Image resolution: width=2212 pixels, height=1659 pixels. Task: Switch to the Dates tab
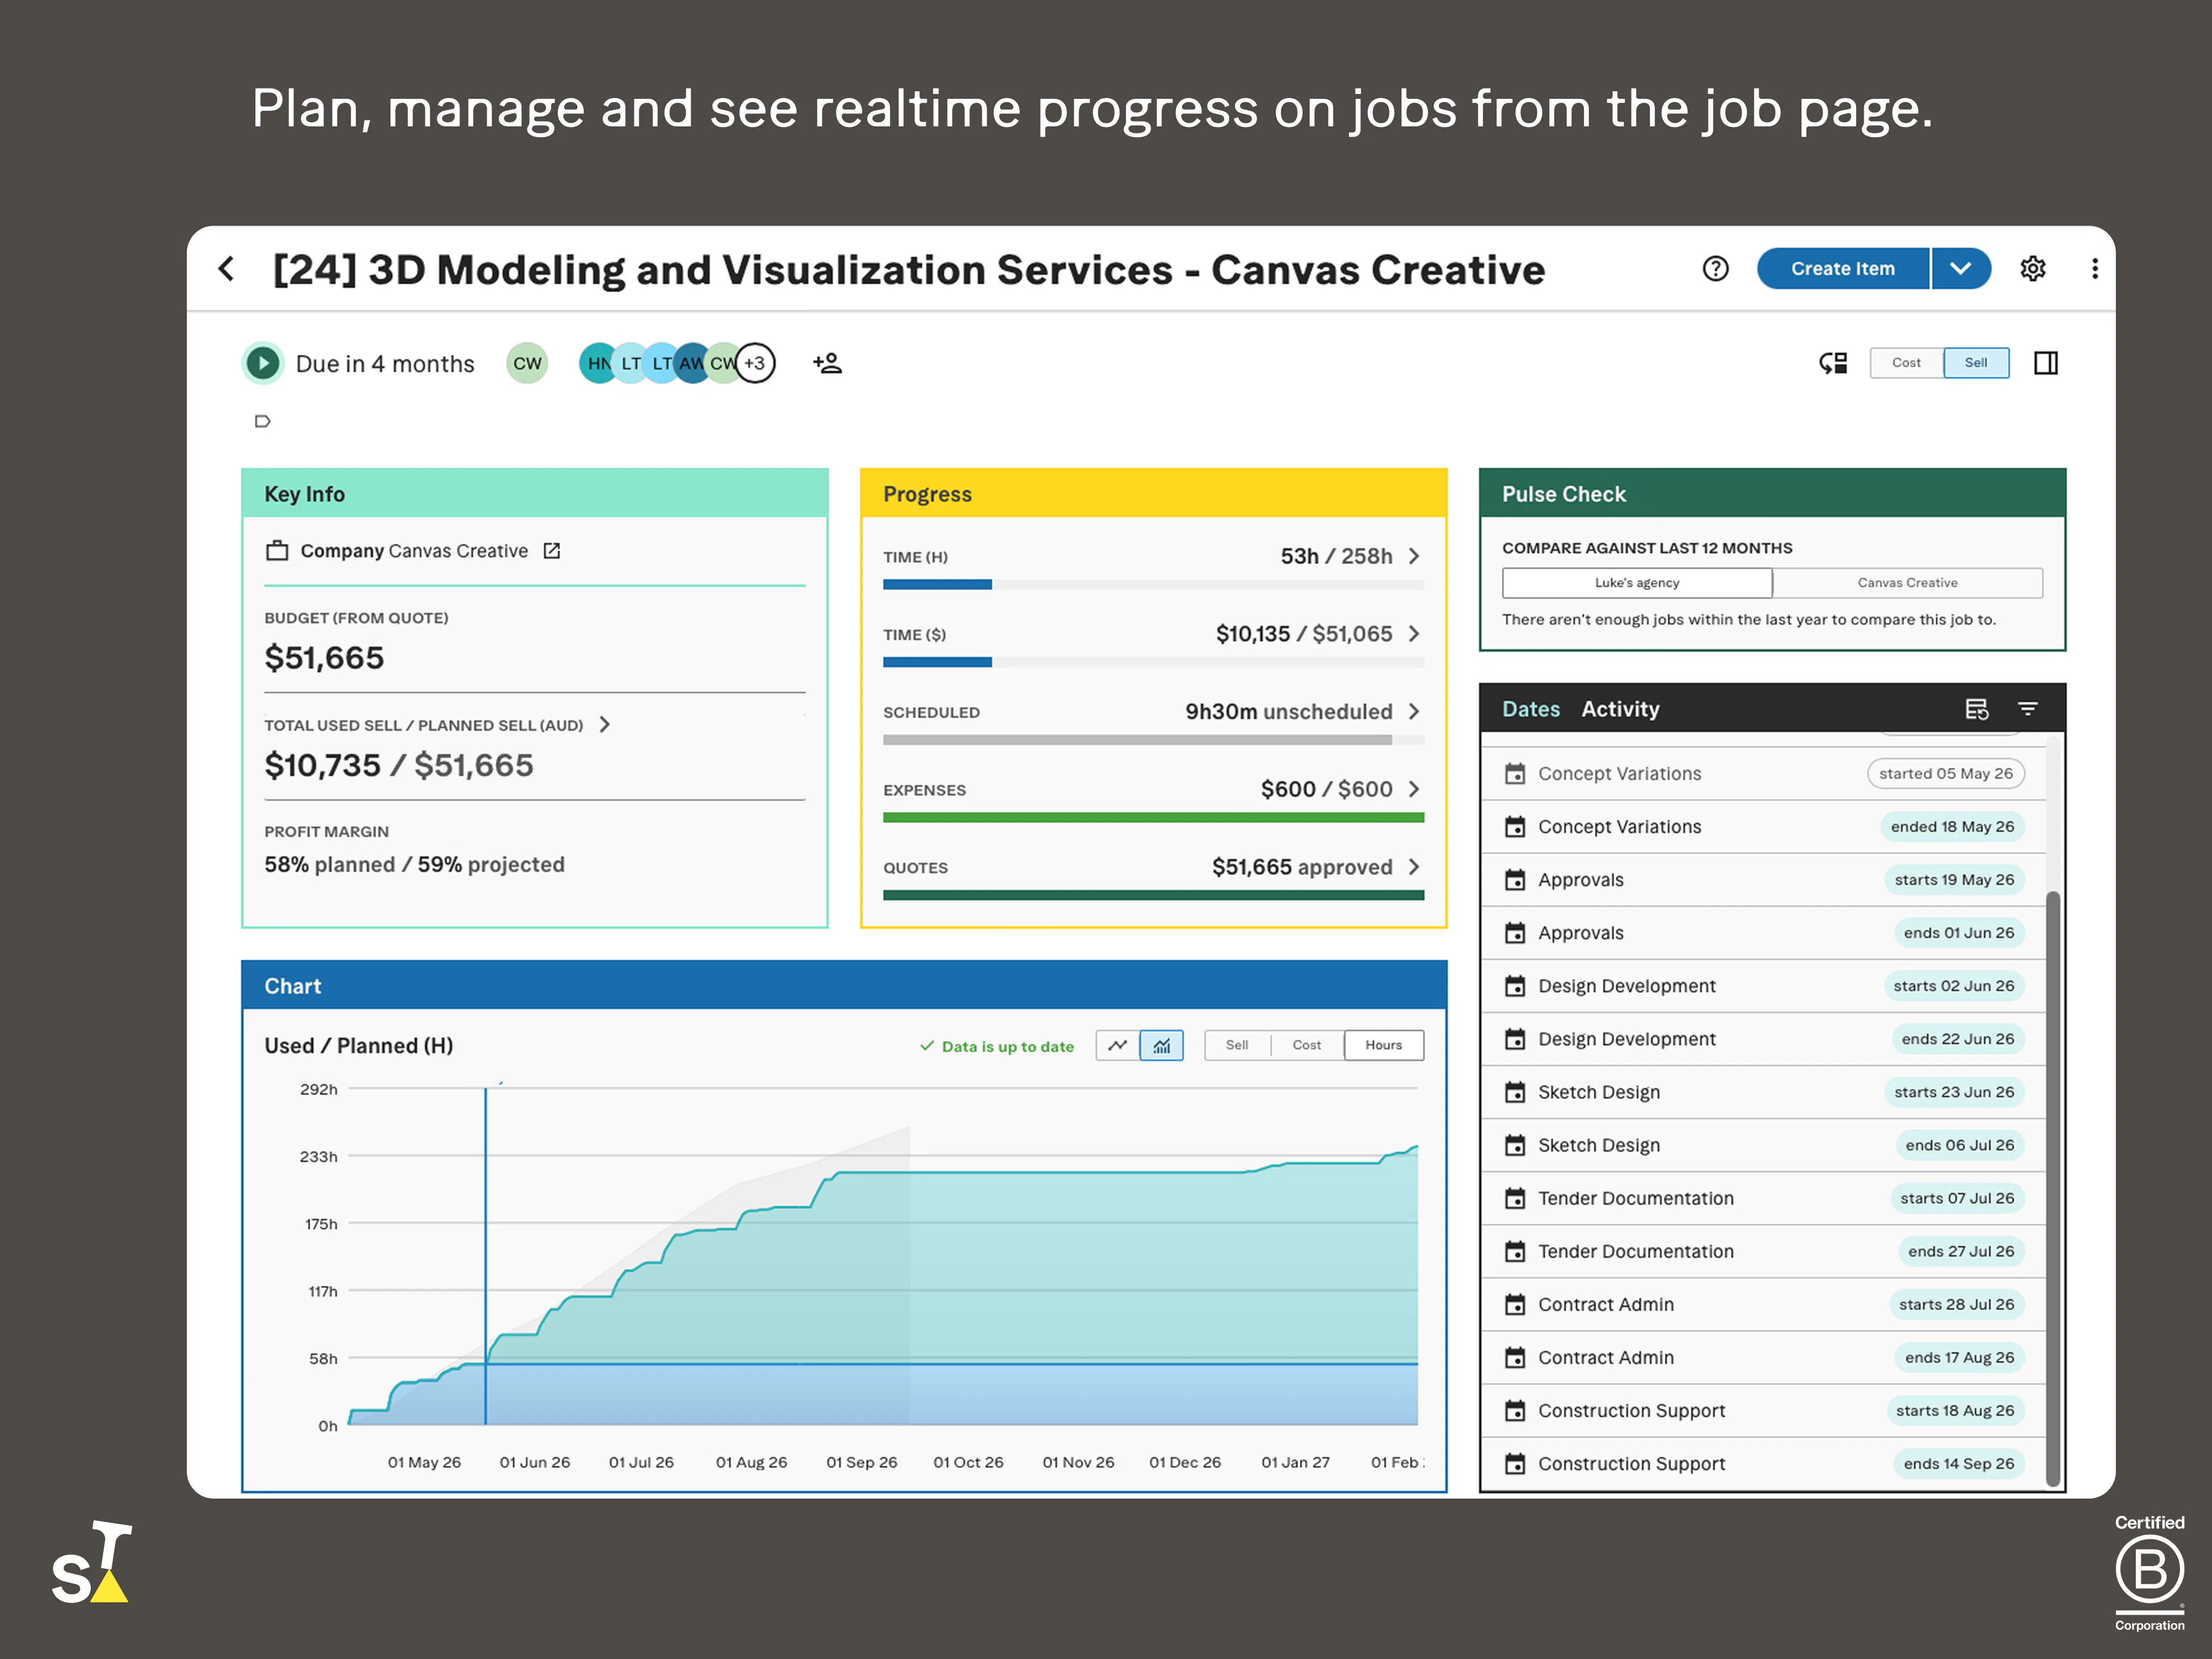point(1531,709)
